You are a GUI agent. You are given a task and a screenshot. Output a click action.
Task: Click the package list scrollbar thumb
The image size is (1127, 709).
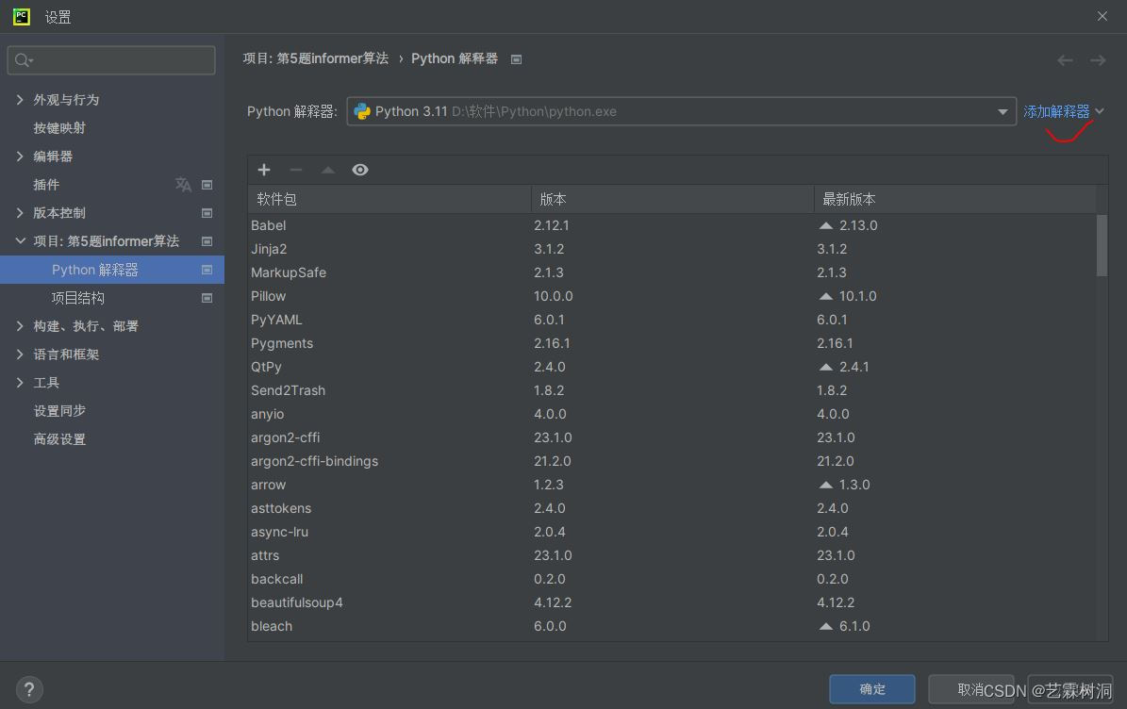pyautogui.click(x=1102, y=245)
